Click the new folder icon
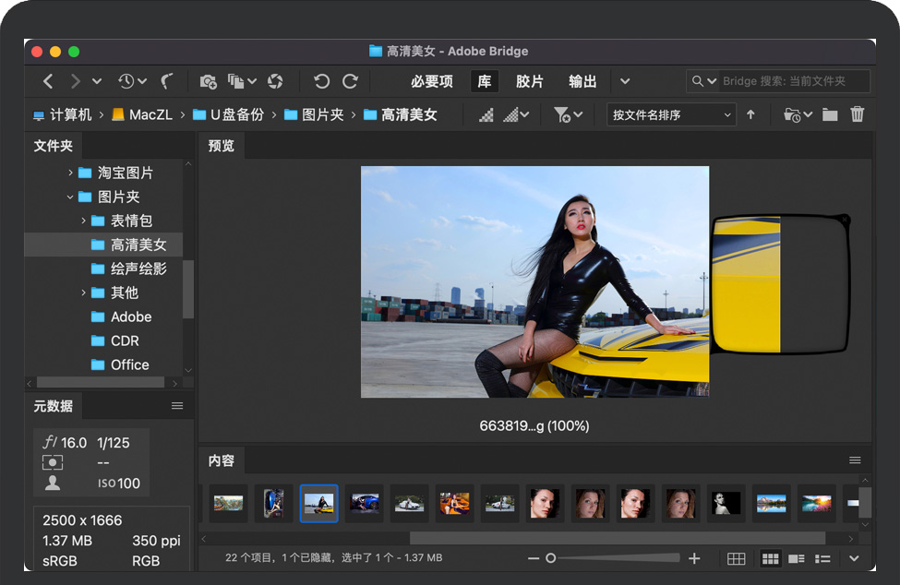900x585 pixels. (x=830, y=115)
